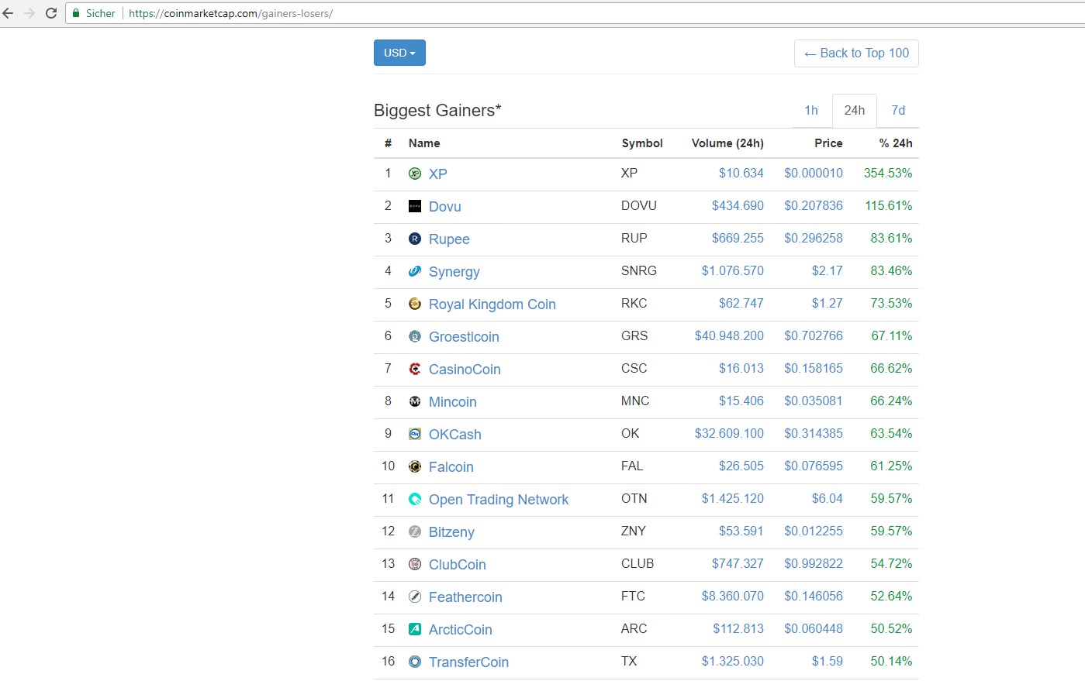Open the XP coin name link

tap(438, 174)
